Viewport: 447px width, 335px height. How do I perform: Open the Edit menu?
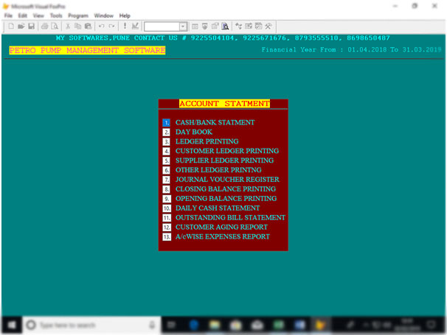[x=23, y=15]
